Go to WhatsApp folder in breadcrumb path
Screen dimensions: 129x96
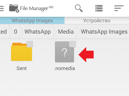tap(38, 32)
